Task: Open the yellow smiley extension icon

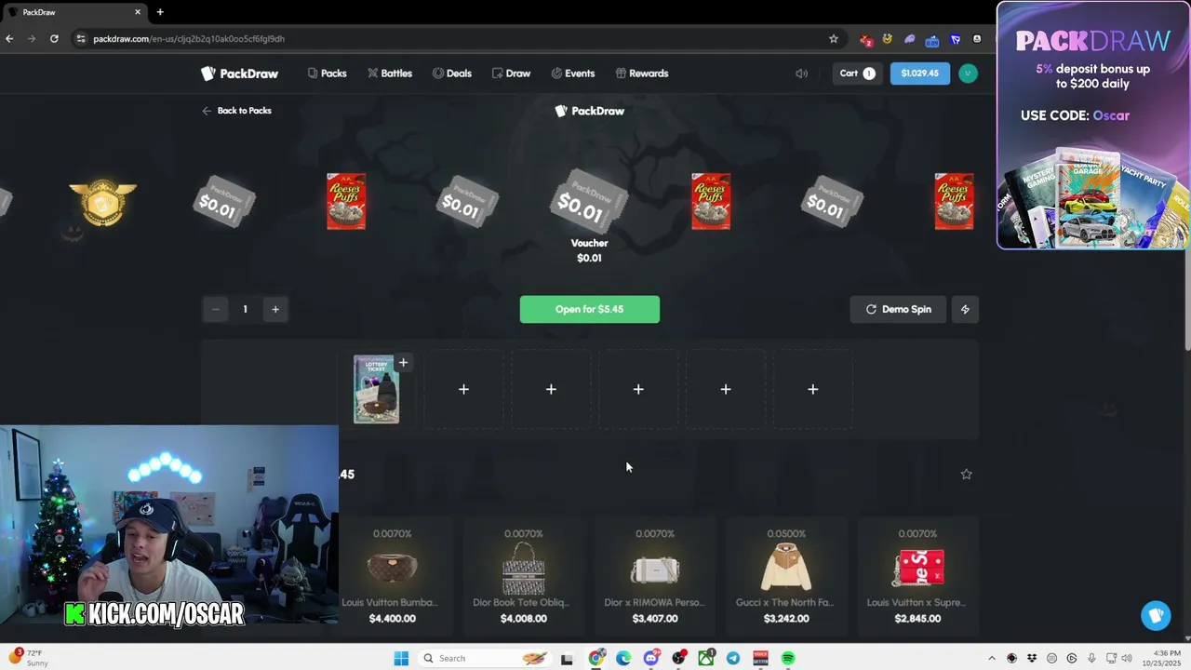Action: pos(888,39)
